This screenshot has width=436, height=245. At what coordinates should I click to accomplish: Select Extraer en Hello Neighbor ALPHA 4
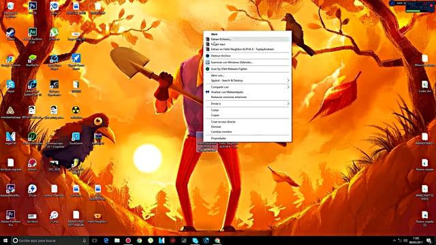(247, 49)
